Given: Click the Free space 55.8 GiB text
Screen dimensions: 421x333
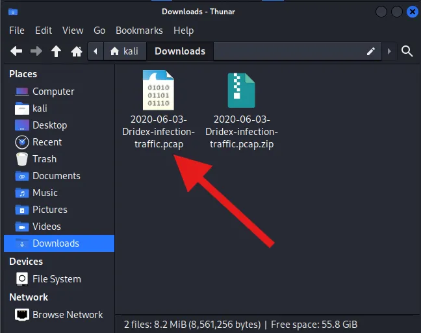Looking at the screenshot, I should click(x=314, y=325).
